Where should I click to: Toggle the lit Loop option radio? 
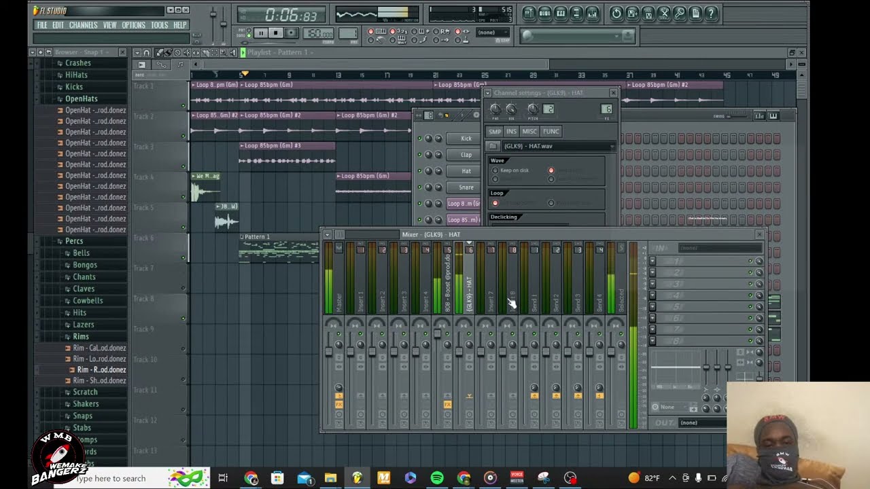(495, 203)
